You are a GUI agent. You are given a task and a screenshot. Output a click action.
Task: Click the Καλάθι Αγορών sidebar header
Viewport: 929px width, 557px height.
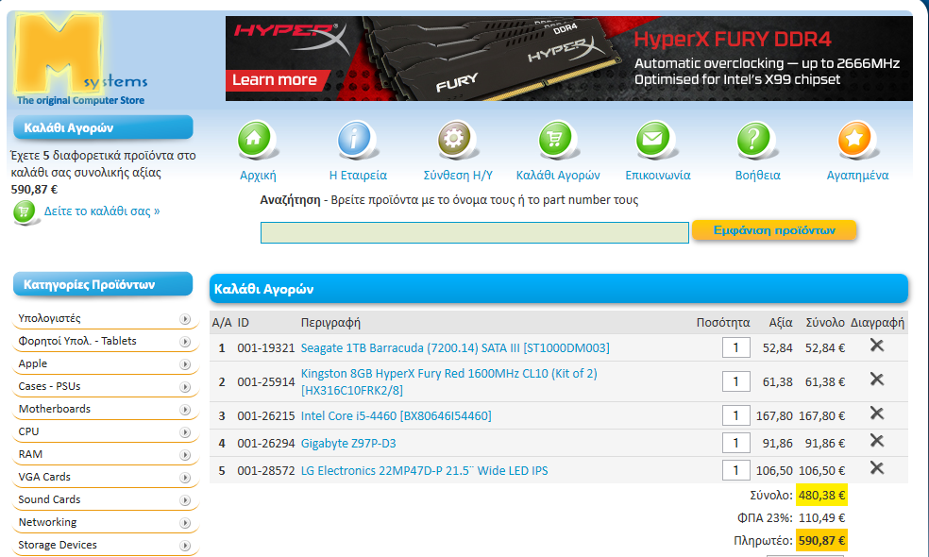pyautogui.click(x=103, y=127)
